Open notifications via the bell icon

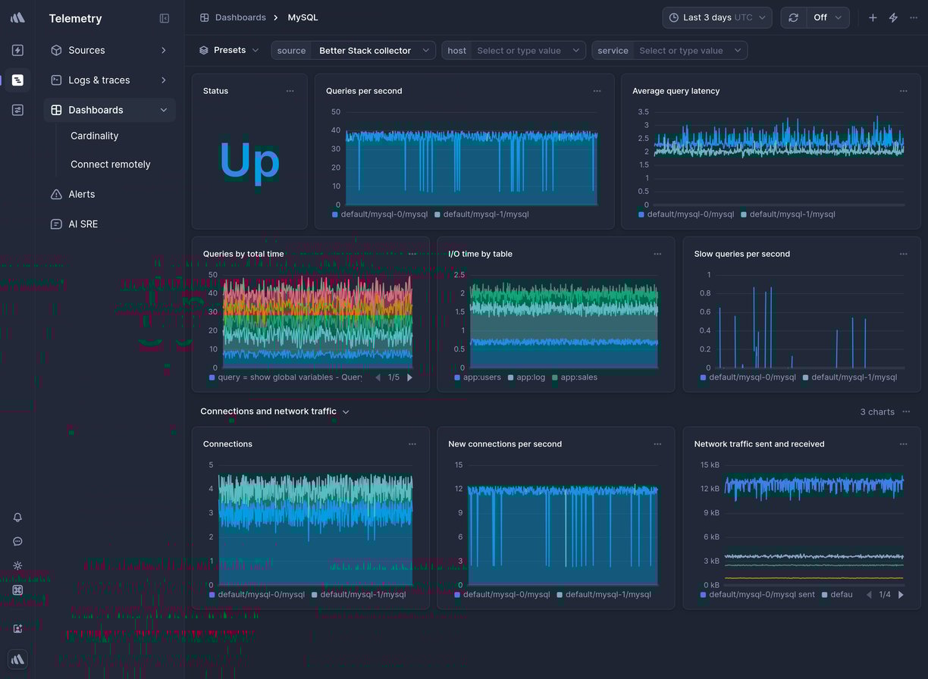click(x=17, y=518)
